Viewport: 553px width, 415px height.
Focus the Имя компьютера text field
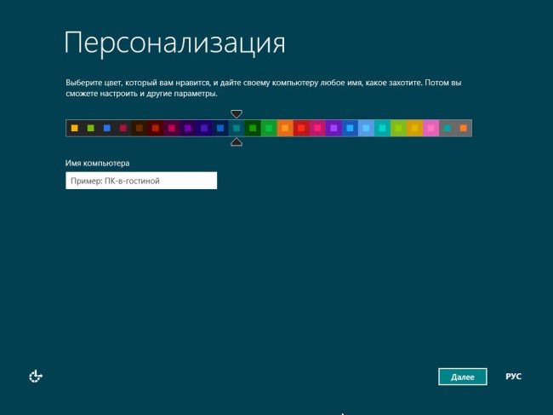141,181
